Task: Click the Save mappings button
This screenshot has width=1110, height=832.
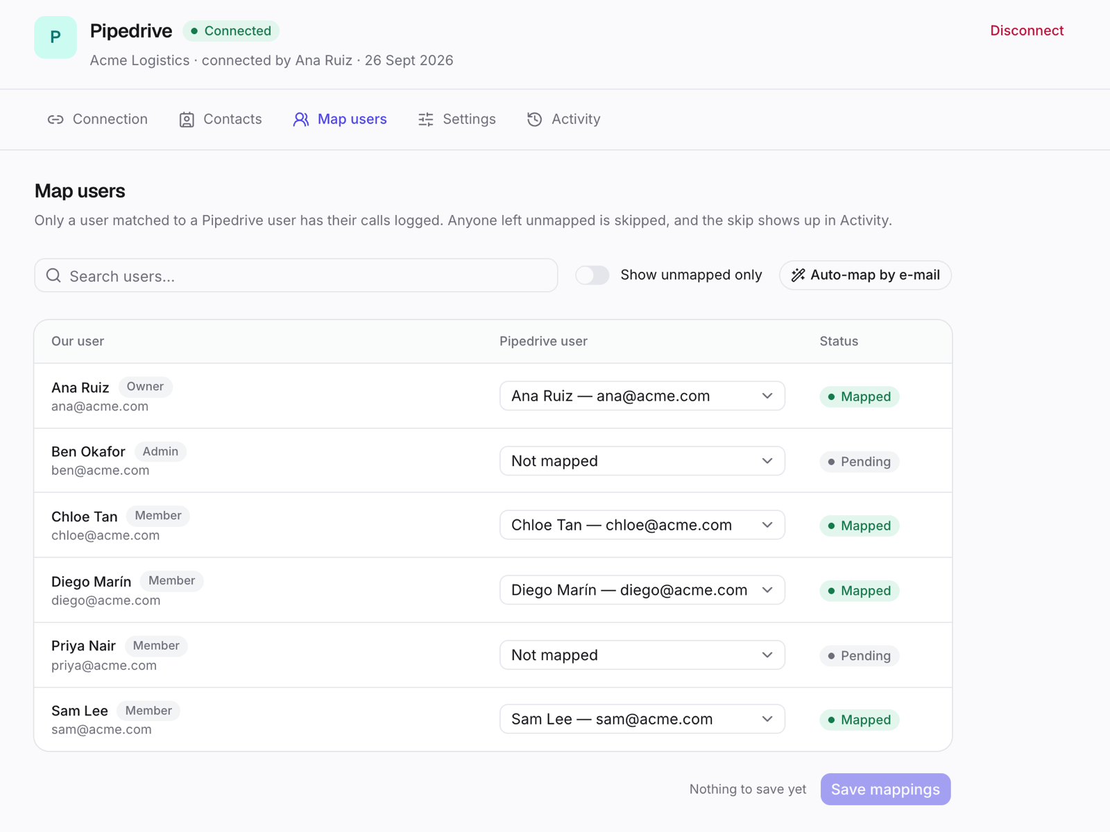Action: click(x=885, y=790)
